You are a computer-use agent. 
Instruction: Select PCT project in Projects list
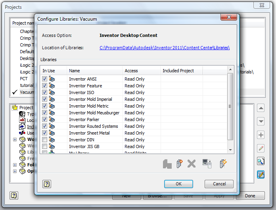[24, 79]
